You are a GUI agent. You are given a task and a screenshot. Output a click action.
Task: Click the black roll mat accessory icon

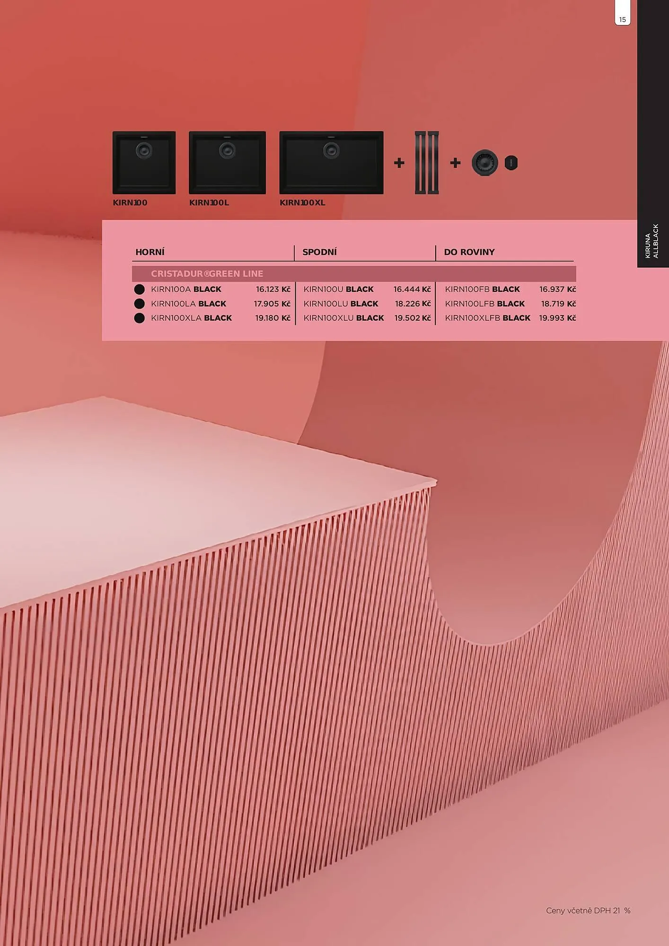(x=427, y=163)
